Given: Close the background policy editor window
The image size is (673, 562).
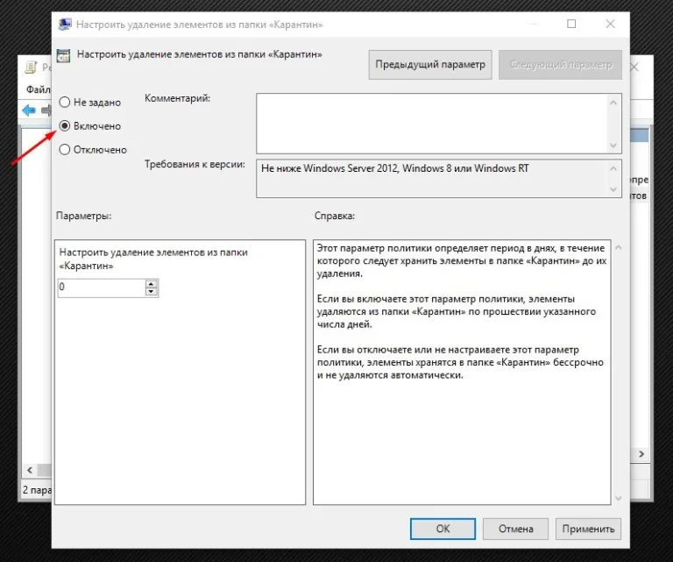Looking at the screenshot, I should [635, 68].
